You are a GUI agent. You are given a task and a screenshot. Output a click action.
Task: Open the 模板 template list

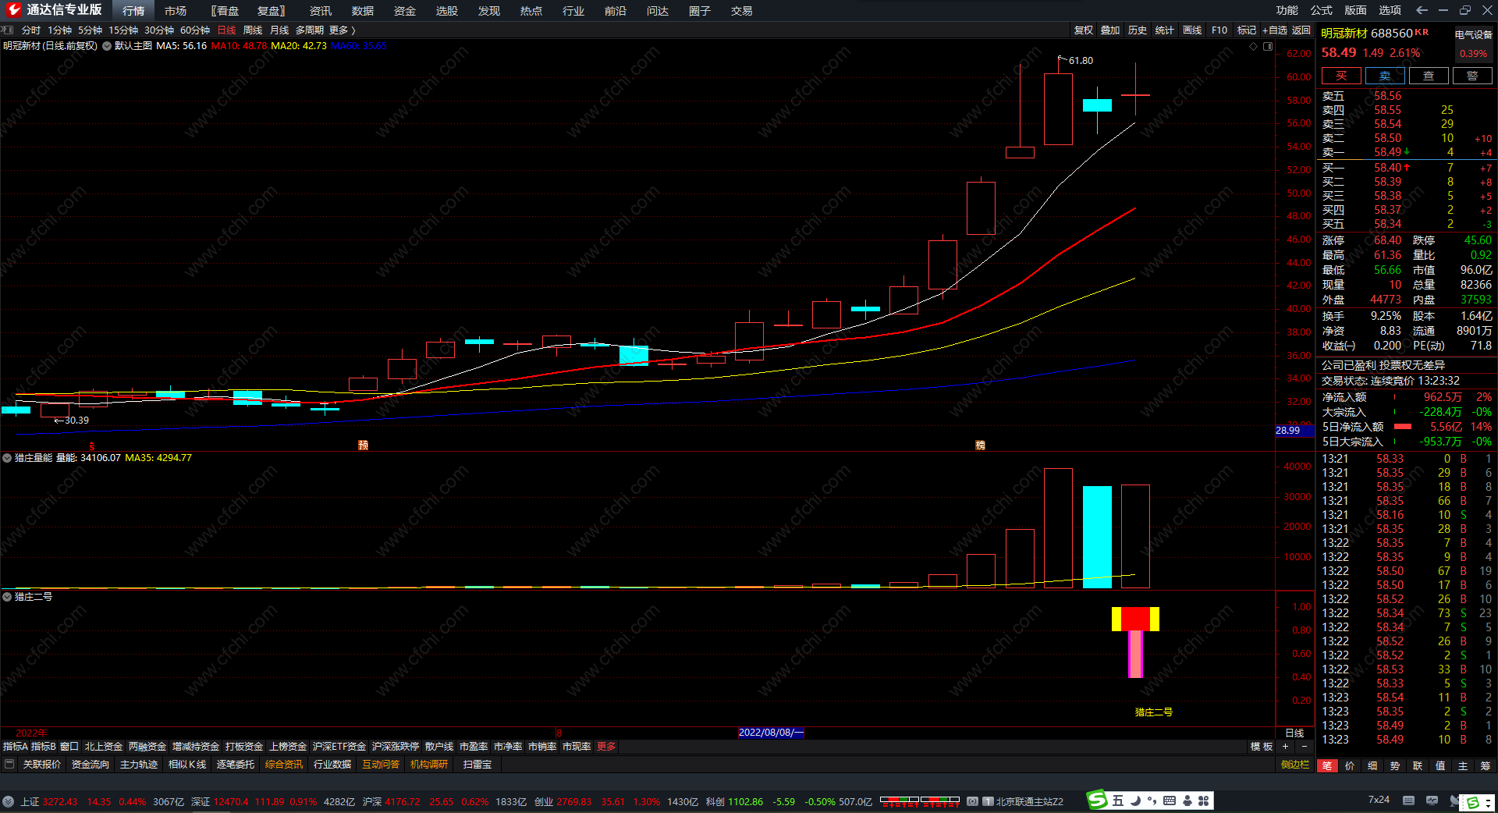coord(1262,747)
